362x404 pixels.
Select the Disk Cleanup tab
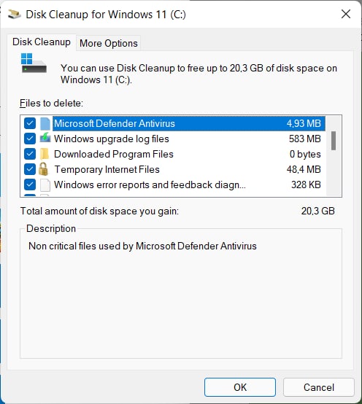[x=42, y=42]
